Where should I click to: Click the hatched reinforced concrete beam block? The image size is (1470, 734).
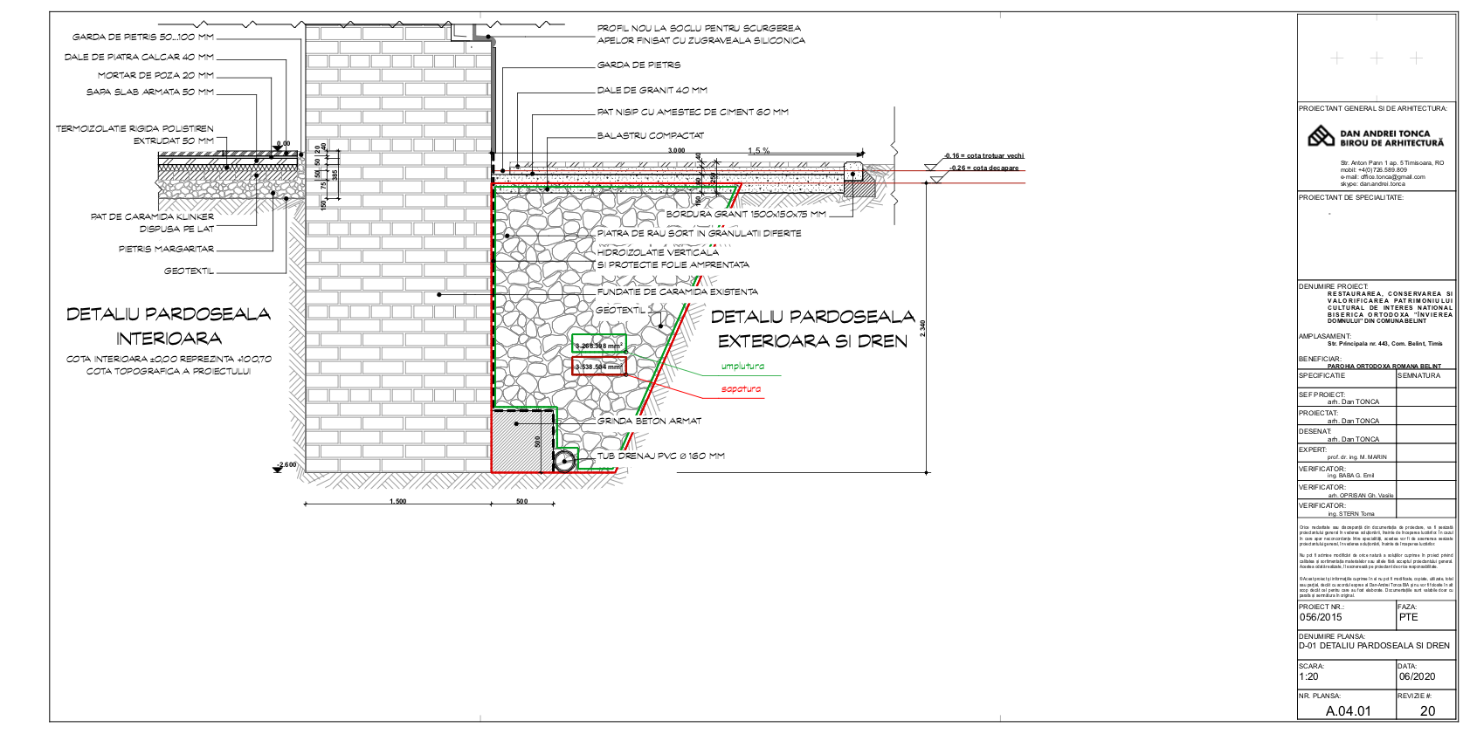(x=517, y=441)
